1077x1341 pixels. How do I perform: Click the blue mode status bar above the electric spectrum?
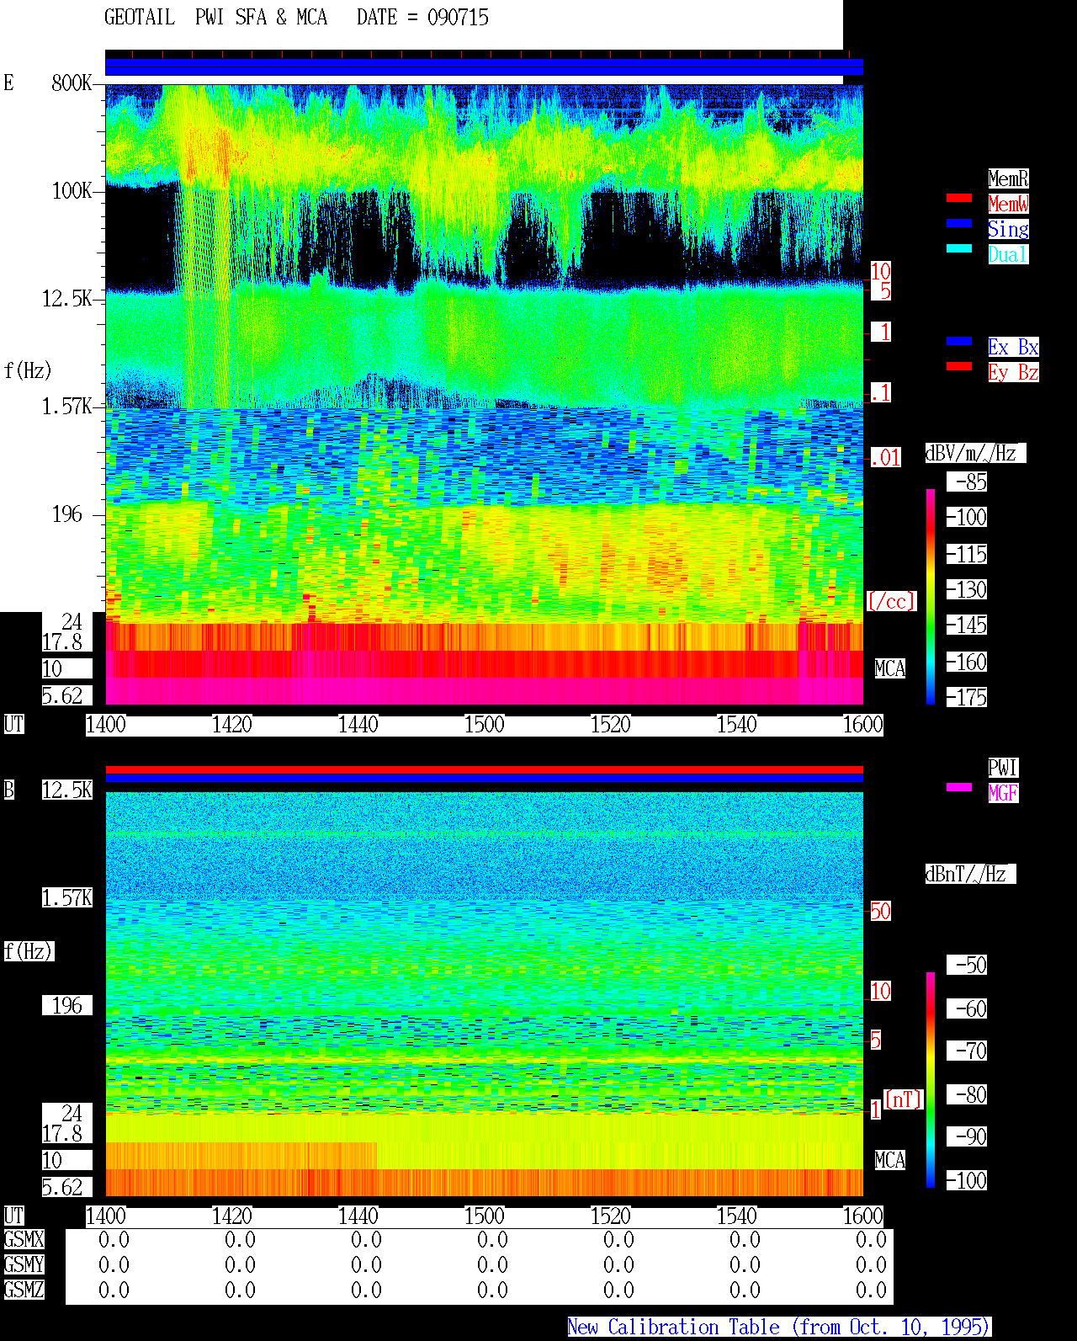pyautogui.click(x=484, y=67)
